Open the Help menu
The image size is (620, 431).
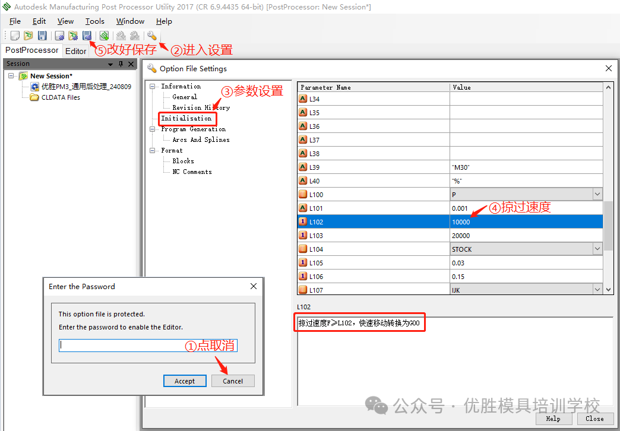164,21
